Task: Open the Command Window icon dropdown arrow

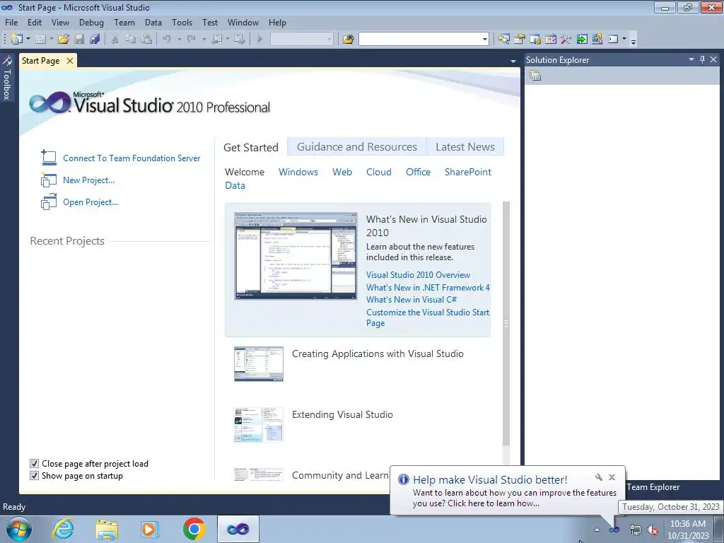Action: (x=624, y=40)
